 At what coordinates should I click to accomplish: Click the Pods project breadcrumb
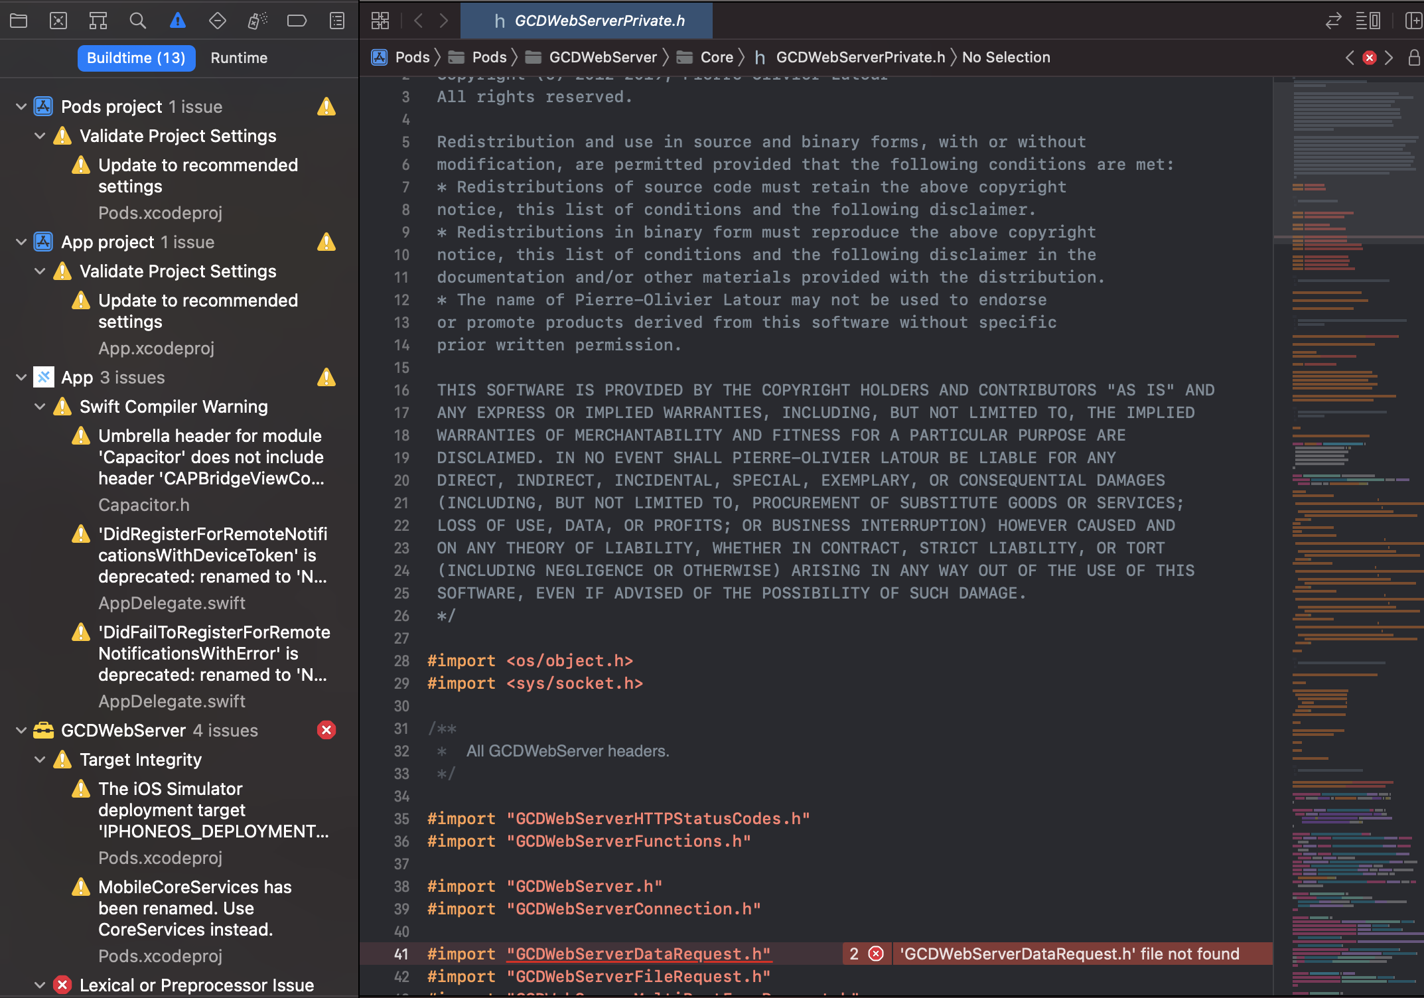[x=400, y=58]
